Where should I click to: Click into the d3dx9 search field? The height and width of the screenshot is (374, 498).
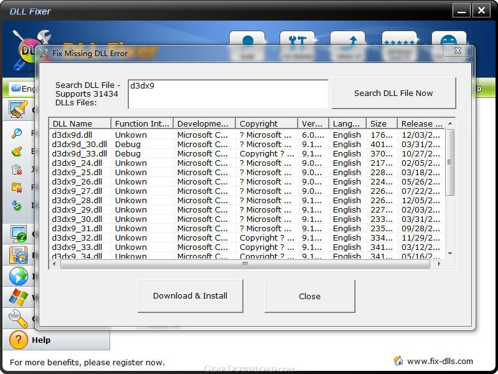coord(228,94)
